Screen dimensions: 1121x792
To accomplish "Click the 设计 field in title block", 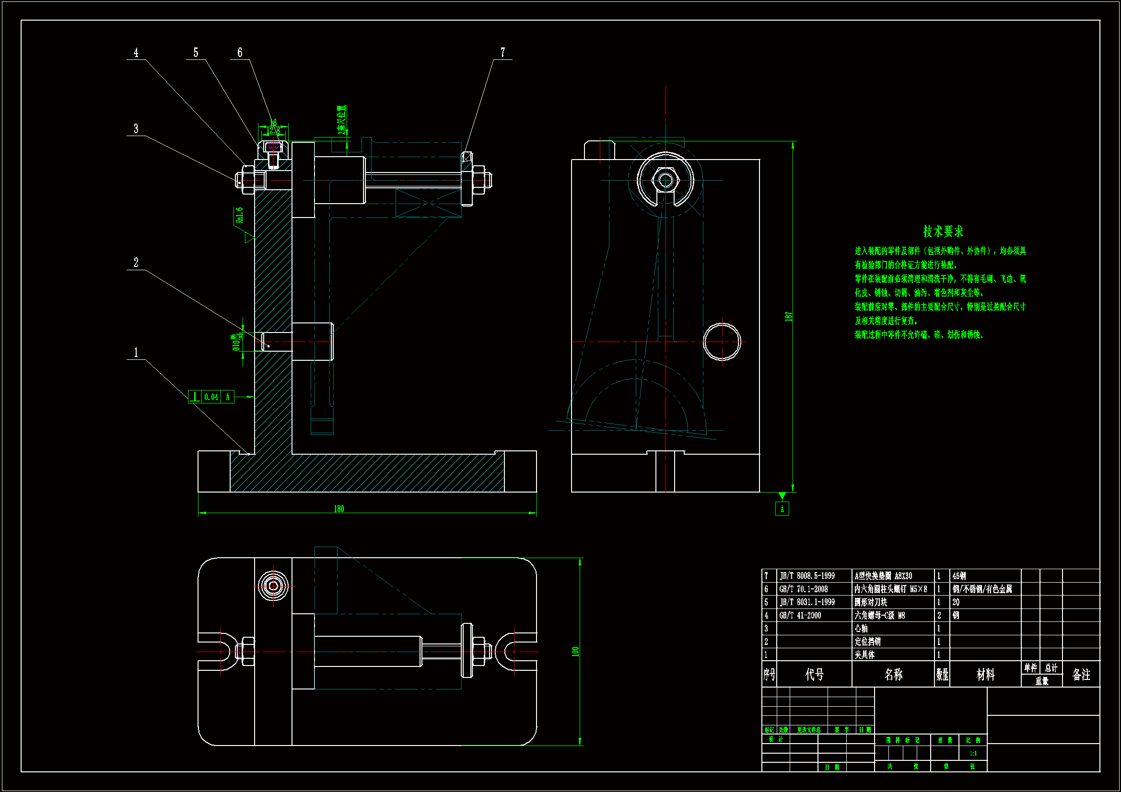I will (x=775, y=740).
